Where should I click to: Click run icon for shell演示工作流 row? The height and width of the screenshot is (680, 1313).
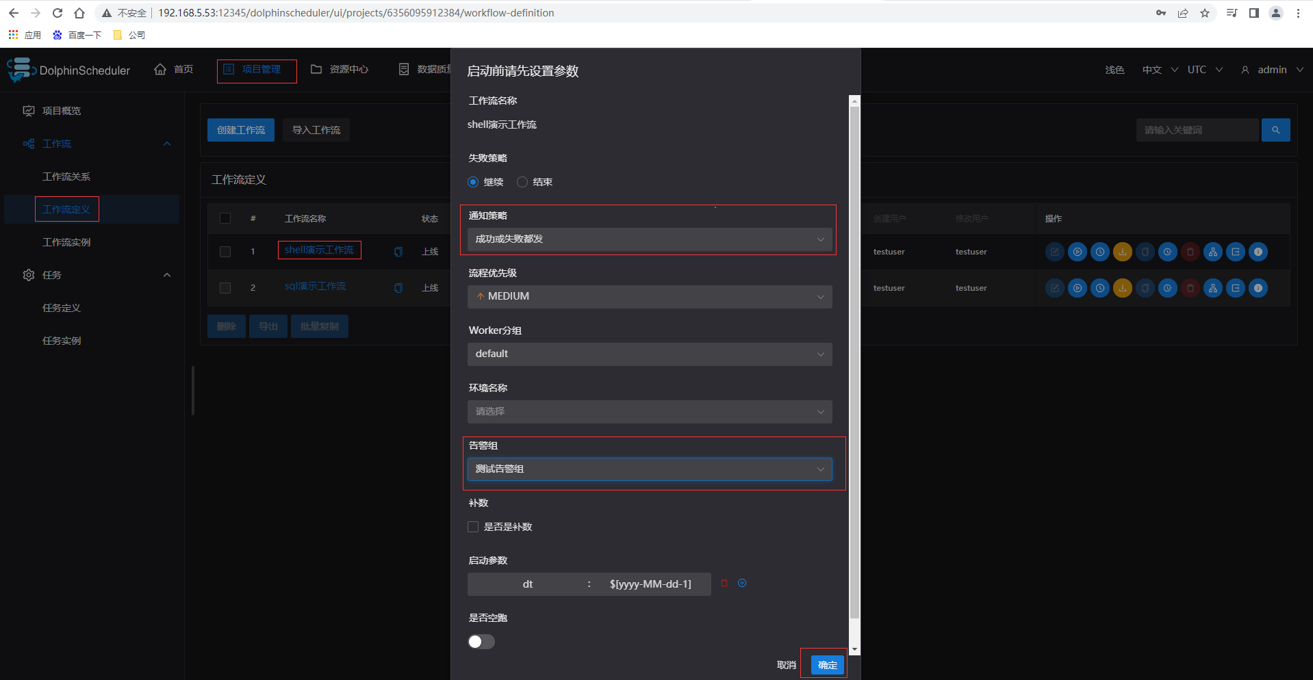tap(1078, 252)
